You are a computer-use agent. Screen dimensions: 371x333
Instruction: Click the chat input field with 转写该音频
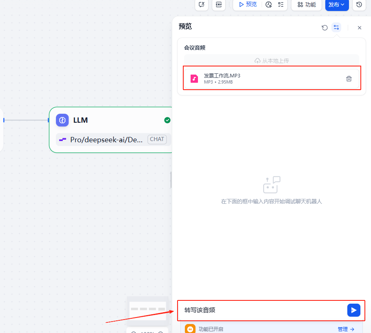tap(261, 310)
